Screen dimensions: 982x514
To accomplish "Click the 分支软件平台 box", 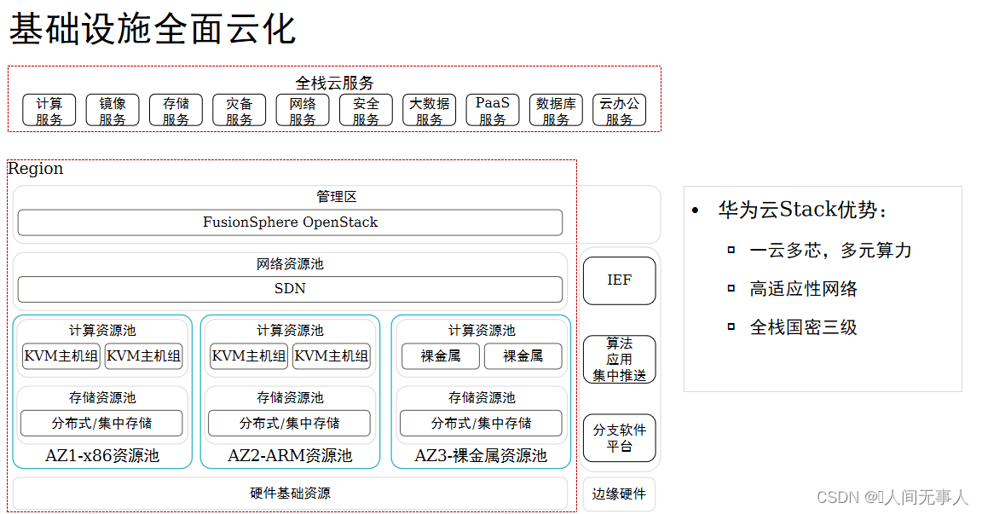I will (x=620, y=438).
